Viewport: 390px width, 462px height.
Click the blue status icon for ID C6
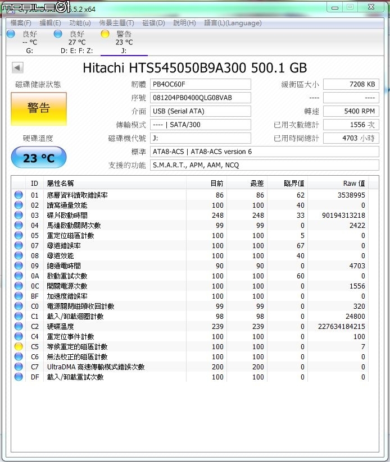(19, 356)
